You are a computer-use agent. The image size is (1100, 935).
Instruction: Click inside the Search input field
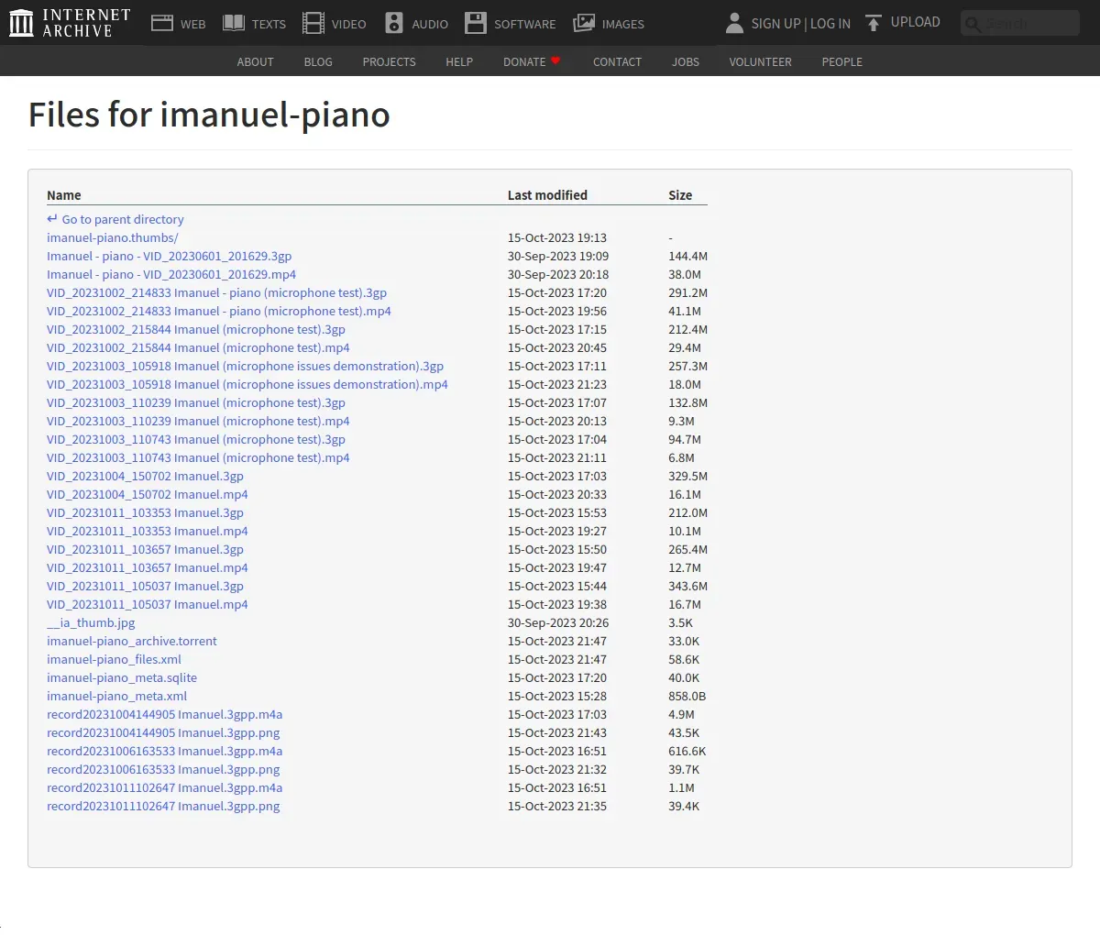click(1020, 23)
